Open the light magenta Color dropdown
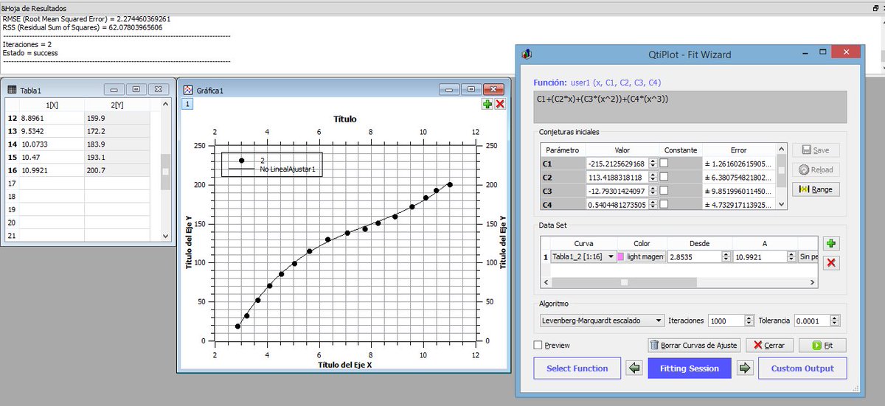Image resolution: width=885 pixels, height=406 pixels. [642, 256]
